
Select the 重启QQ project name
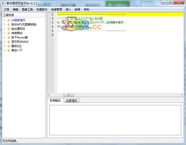pos(16,46)
